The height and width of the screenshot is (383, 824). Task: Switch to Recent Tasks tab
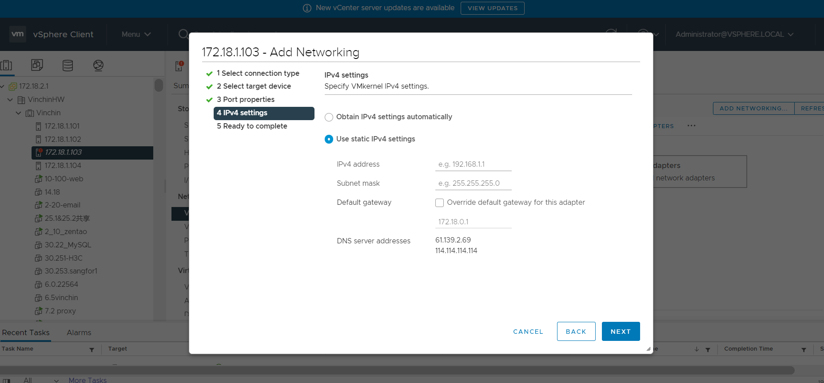click(26, 332)
